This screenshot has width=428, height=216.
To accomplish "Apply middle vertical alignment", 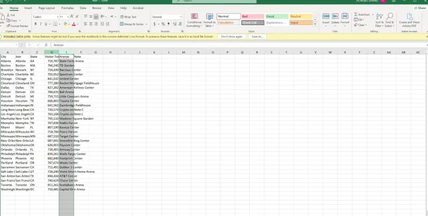I will click(x=90, y=17).
